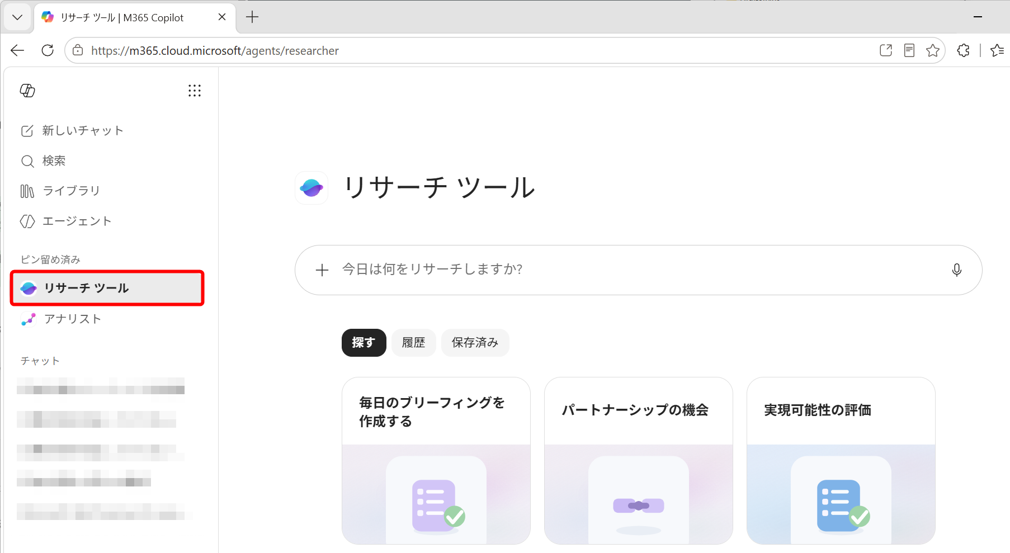
Task: Switch to the 保存済み tab
Action: pyautogui.click(x=475, y=343)
